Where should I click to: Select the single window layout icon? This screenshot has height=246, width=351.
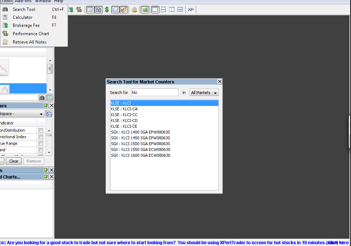(155, 9)
